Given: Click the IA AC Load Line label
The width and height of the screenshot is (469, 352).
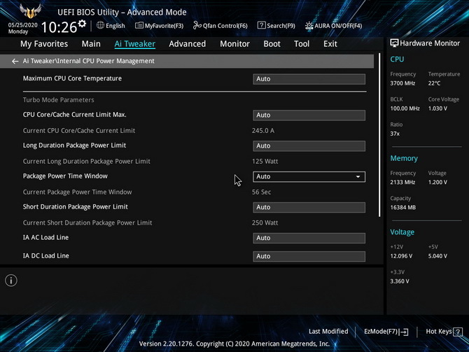Looking at the screenshot, I should 45,237.
